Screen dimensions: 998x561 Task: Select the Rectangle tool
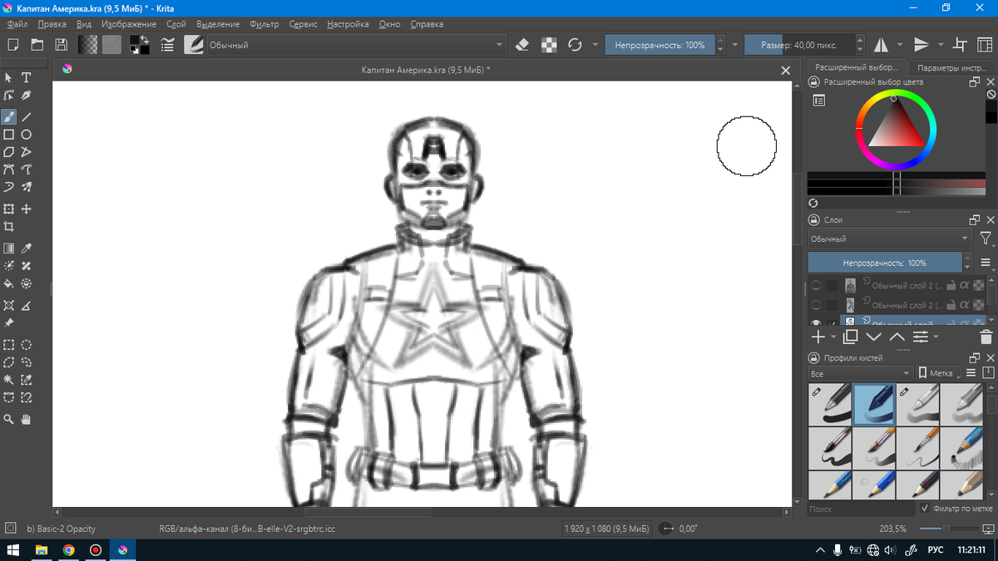9,134
